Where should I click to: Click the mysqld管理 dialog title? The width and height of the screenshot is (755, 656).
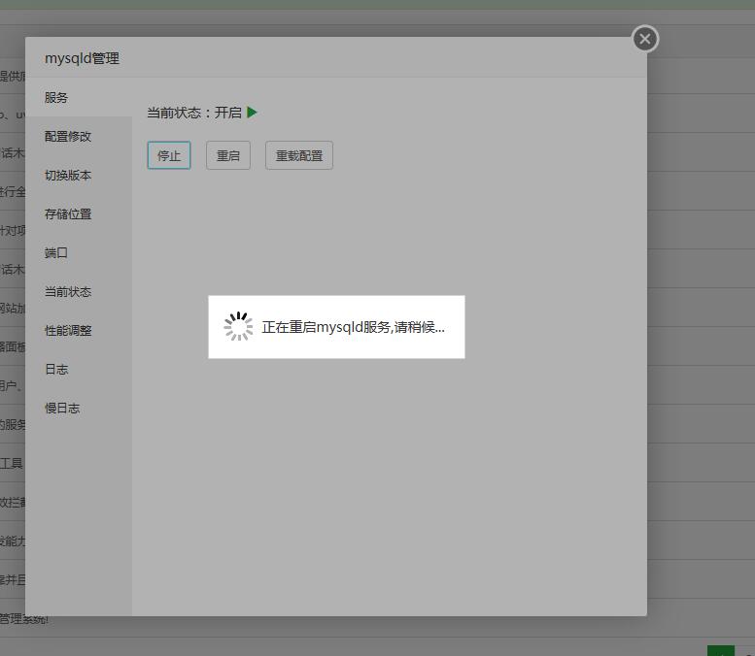tap(82, 58)
